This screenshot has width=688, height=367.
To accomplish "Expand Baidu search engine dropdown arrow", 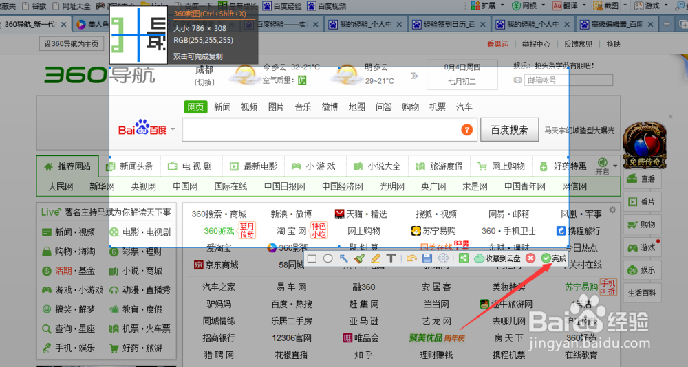I will (x=173, y=129).
